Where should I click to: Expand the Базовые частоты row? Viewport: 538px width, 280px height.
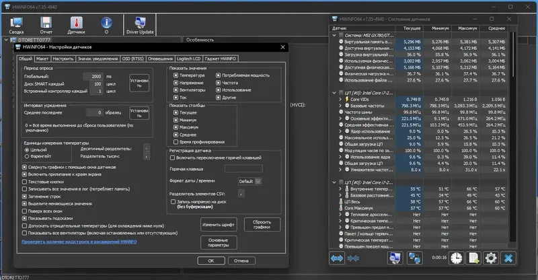[340, 106]
